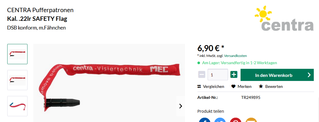Decrease quantity with the minus button
Screen dimensions: 319x122
(x=201, y=75)
